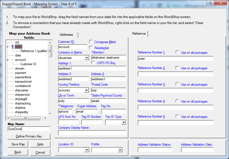Click the Define Primary Key button
Viewport: 229px width, 159px height.
(x=29, y=136)
